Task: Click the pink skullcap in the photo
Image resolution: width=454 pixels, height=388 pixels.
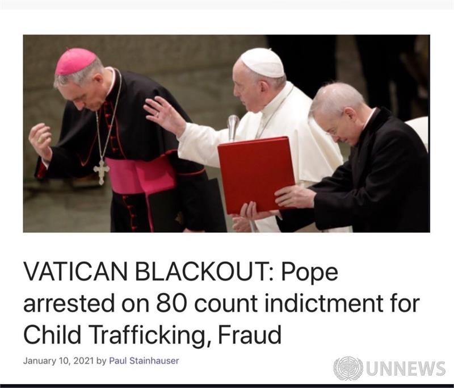Action: click(x=75, y=61)
